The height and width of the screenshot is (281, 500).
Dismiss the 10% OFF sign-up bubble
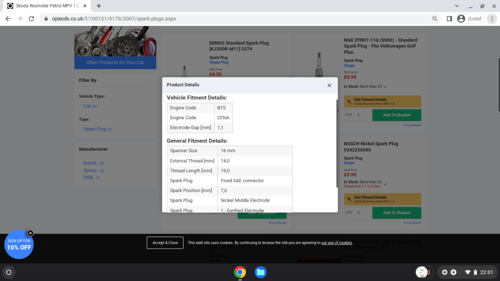[x=30, y=233]
